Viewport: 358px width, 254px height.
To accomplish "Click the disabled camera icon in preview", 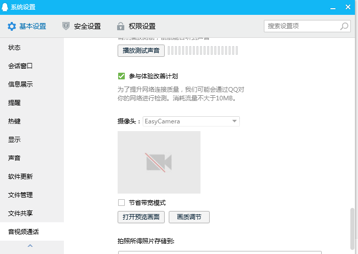I will 159,162.
